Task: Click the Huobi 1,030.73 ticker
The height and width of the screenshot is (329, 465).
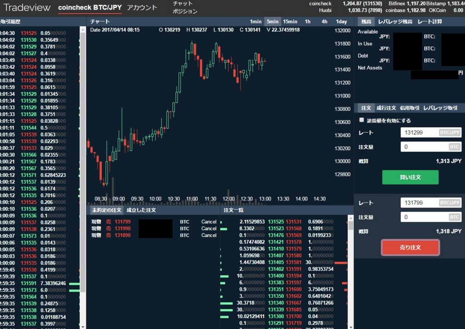Action: 351,10
